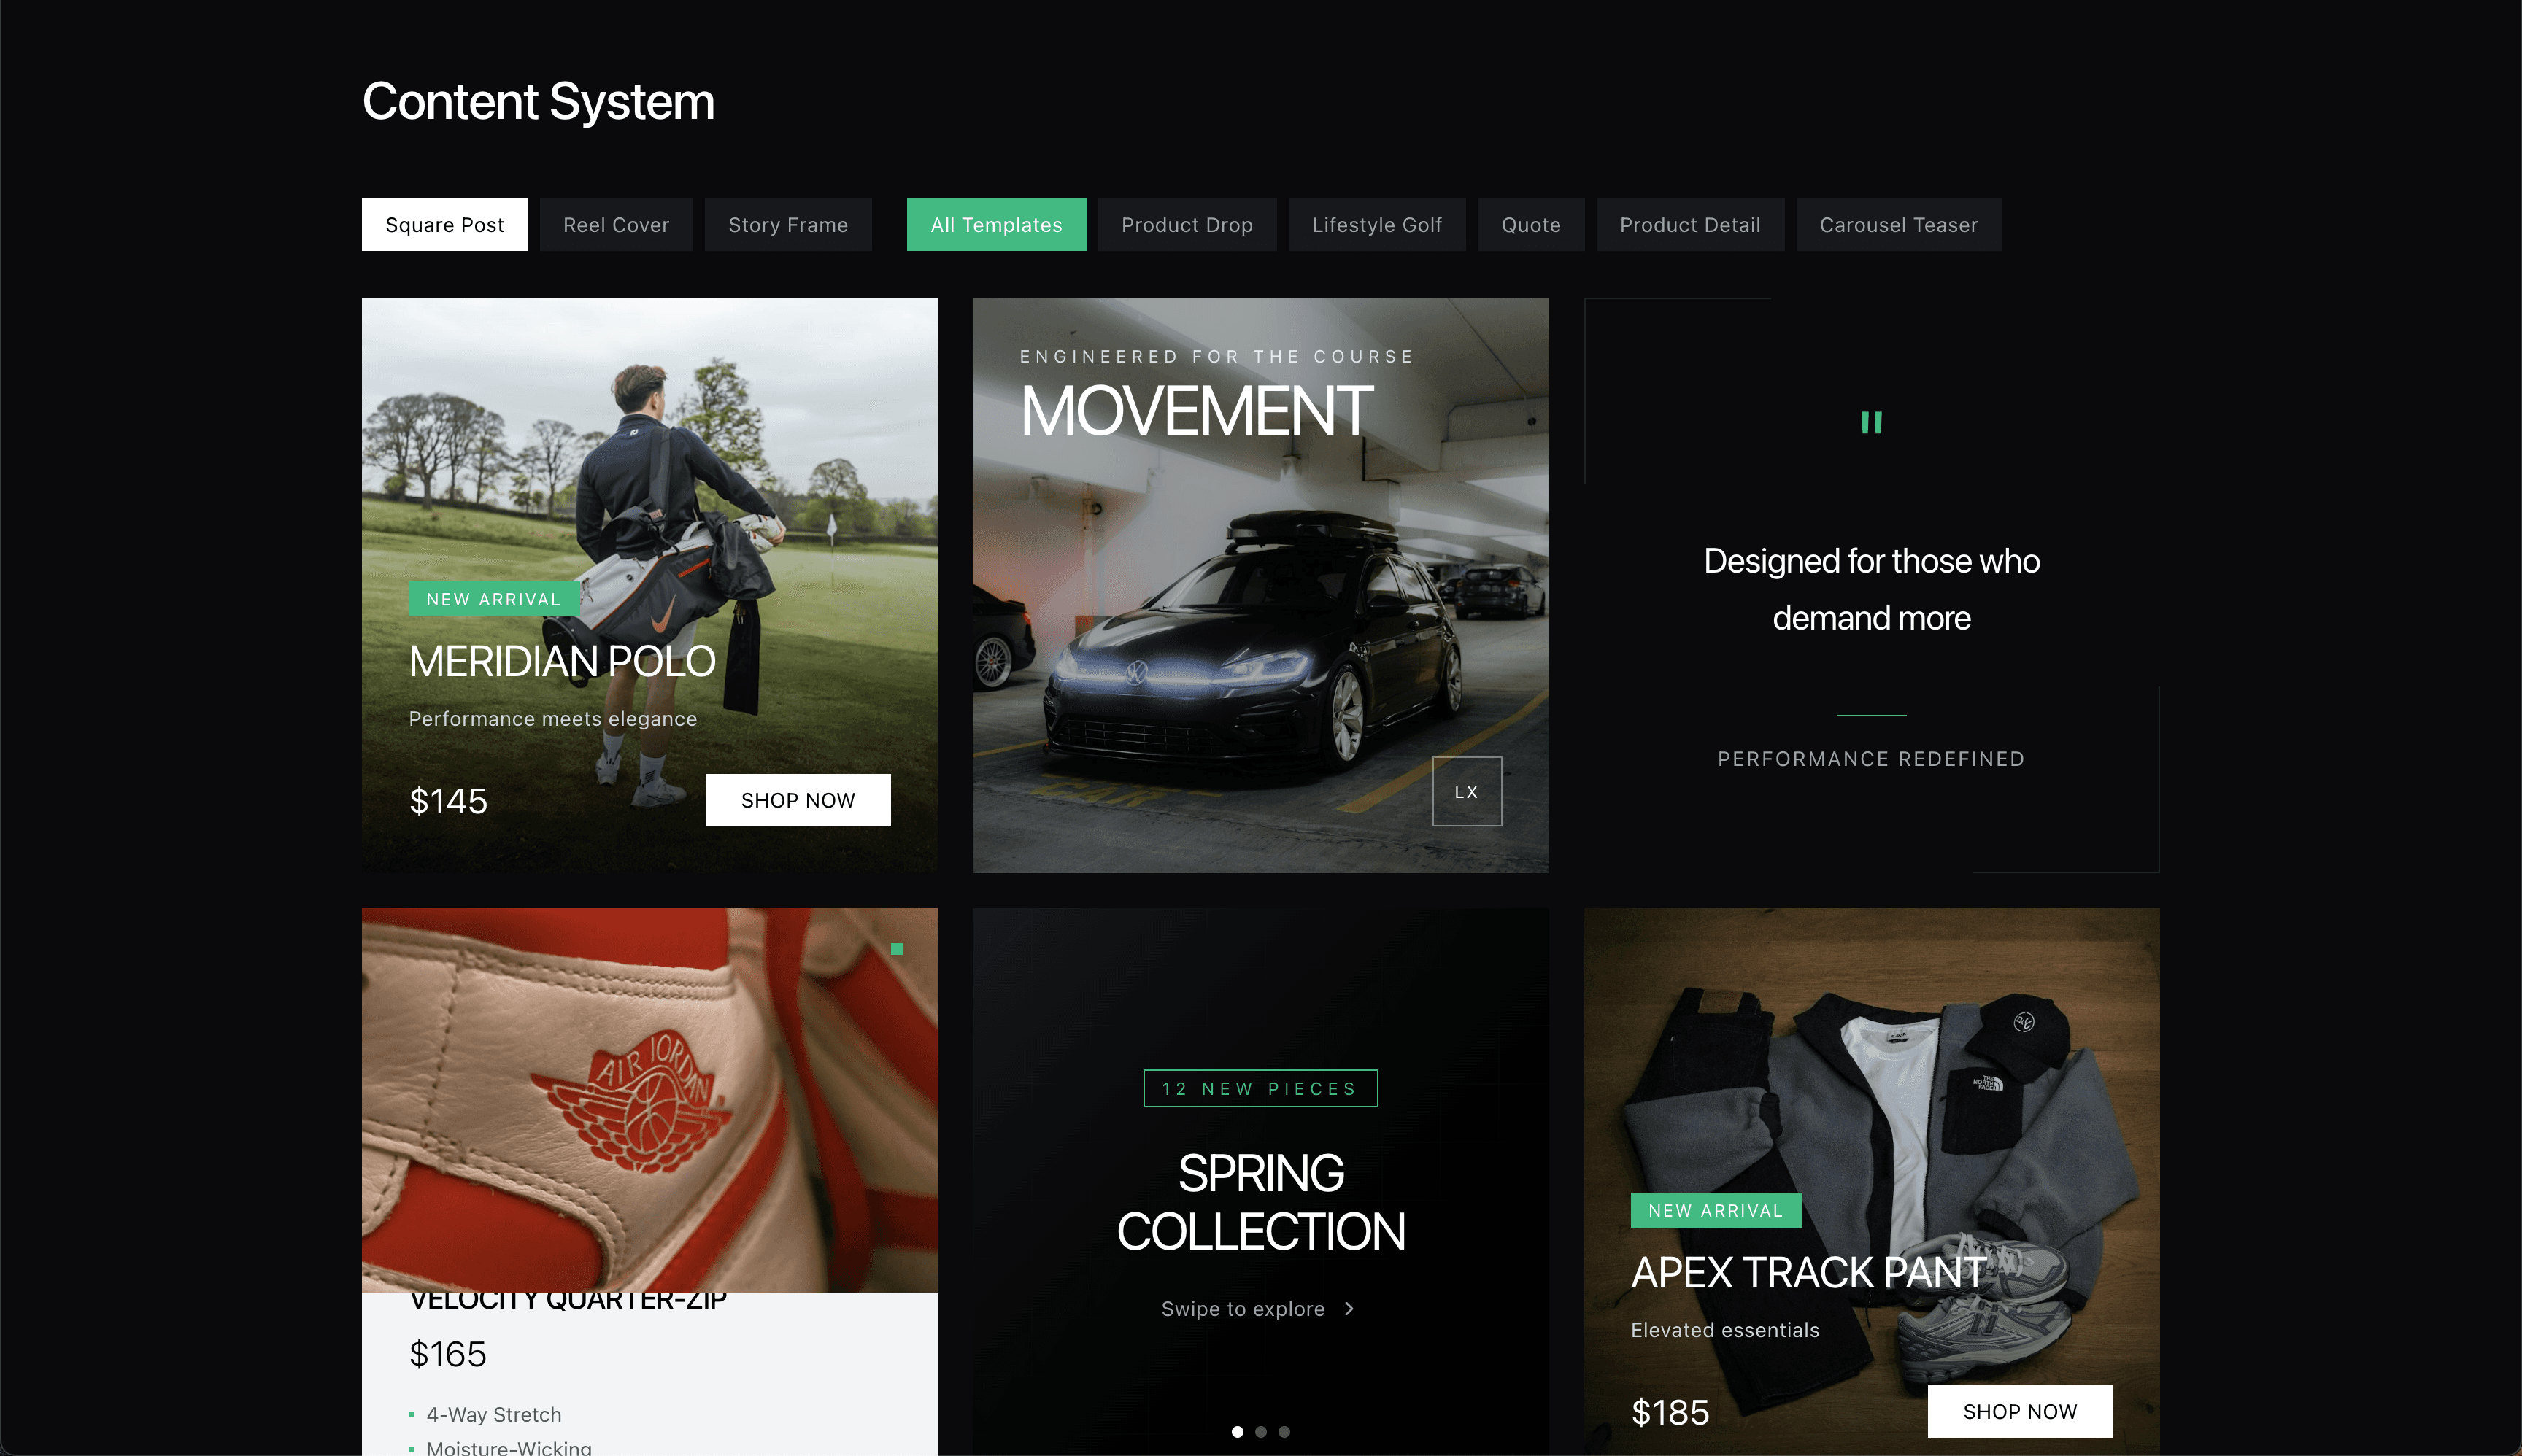This screenshot has width=2522, height=1456.
Task: Click the chevron next to Swipe to explore
Action: [x=1349, y=1309]
